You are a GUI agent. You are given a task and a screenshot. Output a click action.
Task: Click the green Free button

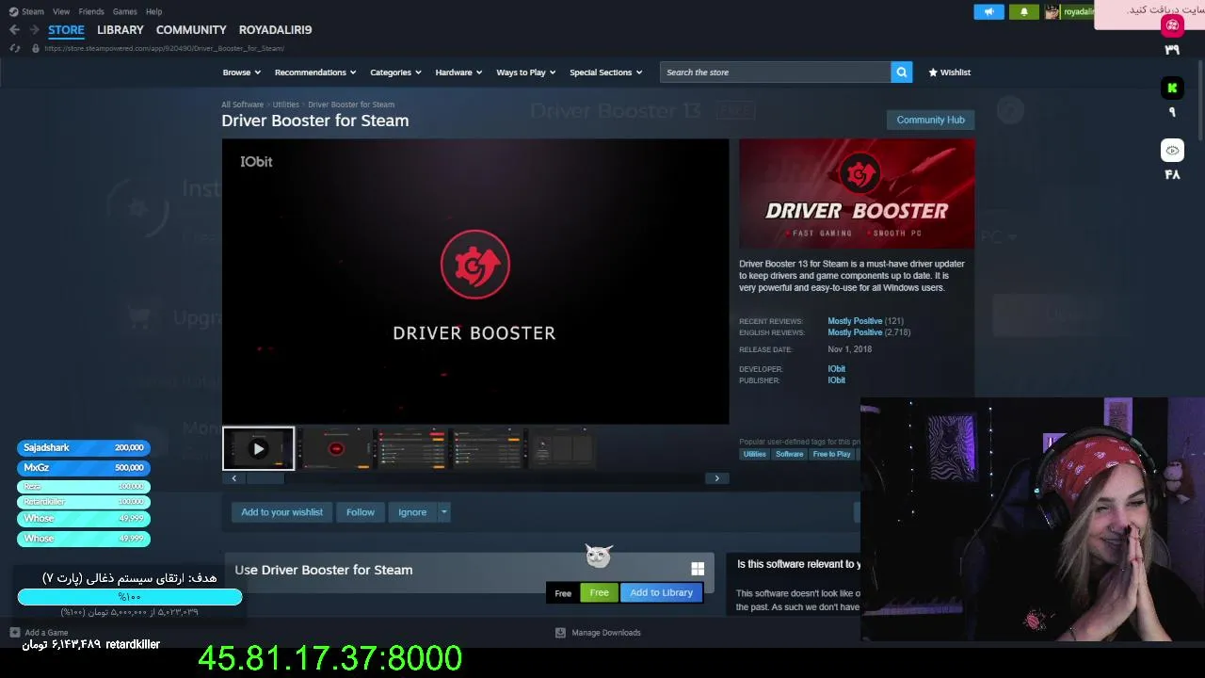pos(599,592)
